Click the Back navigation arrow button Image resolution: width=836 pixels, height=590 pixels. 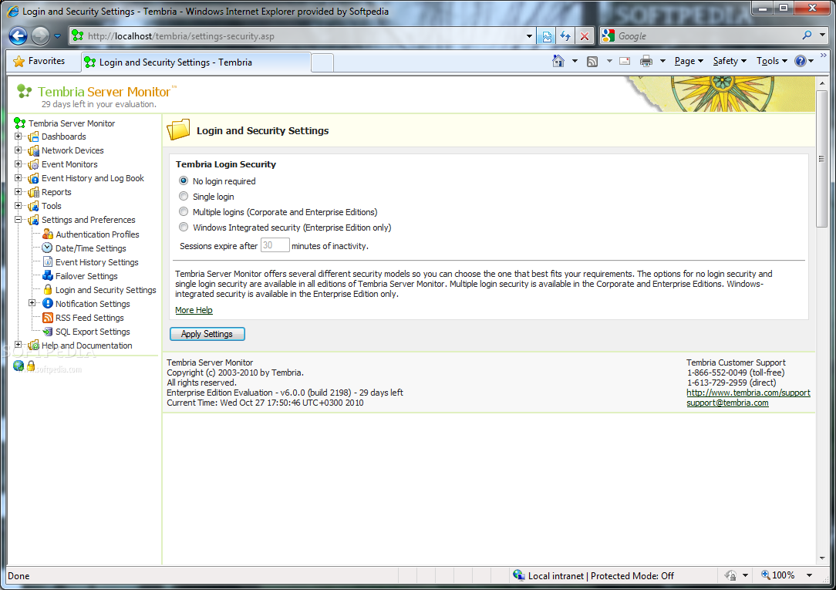[x=19, y=35]
